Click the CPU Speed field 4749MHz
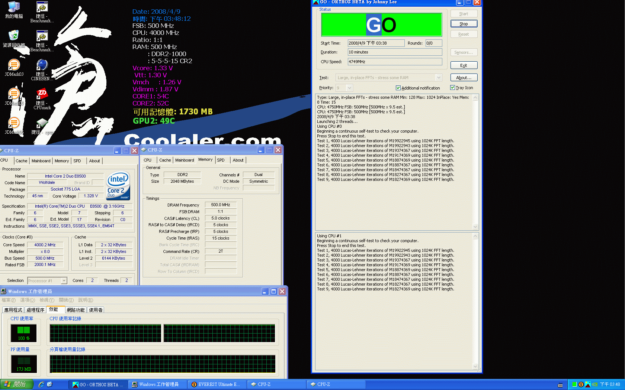Viewport: 625px width, 390px height. [395, 62]
